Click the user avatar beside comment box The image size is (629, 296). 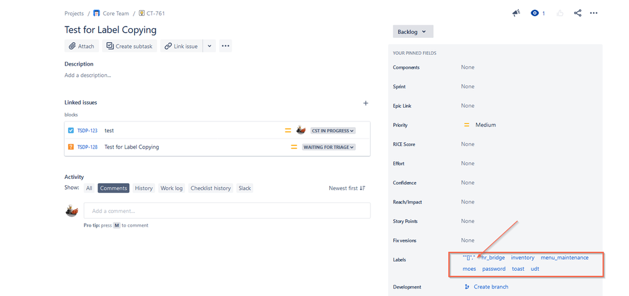(71, 210)
